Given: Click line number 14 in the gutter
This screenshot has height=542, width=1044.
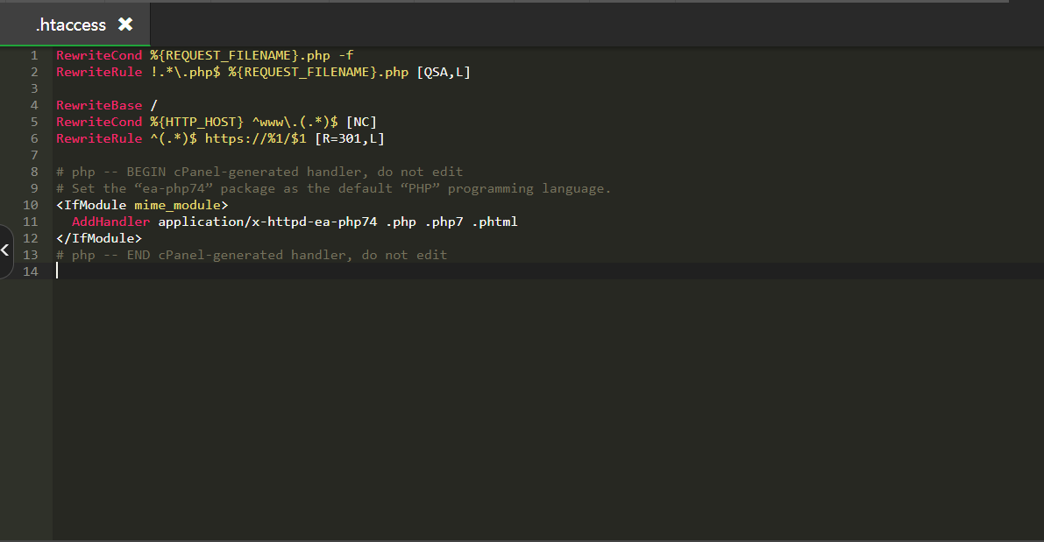Looking at the screenshot, I should point(31,271).
